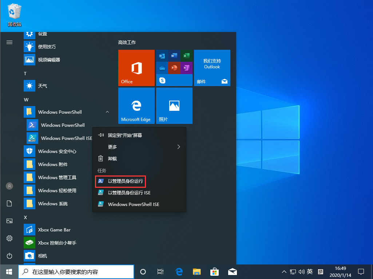The width and height of the screenshot is (373, 279).
Task: Select 以管理员身份运行 in the context menu
Action: (120, 181)
